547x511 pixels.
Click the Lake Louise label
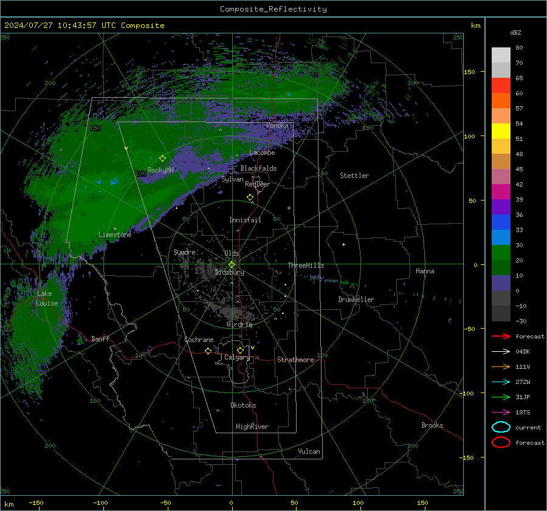(47, 298)
